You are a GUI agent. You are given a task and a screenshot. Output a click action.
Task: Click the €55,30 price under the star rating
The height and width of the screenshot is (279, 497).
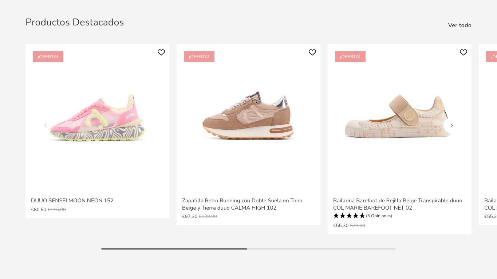[x=341, y=226]
